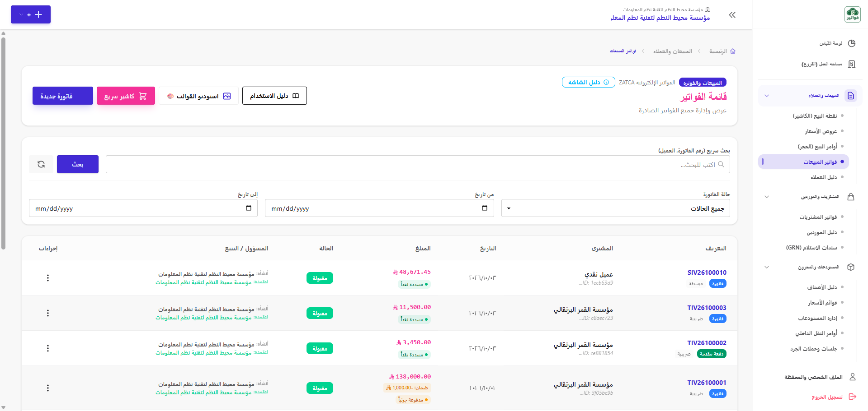Click breadcrumb link 'المبيعات والعملاء'
The image size is (868, 411).
coord(672,51)
